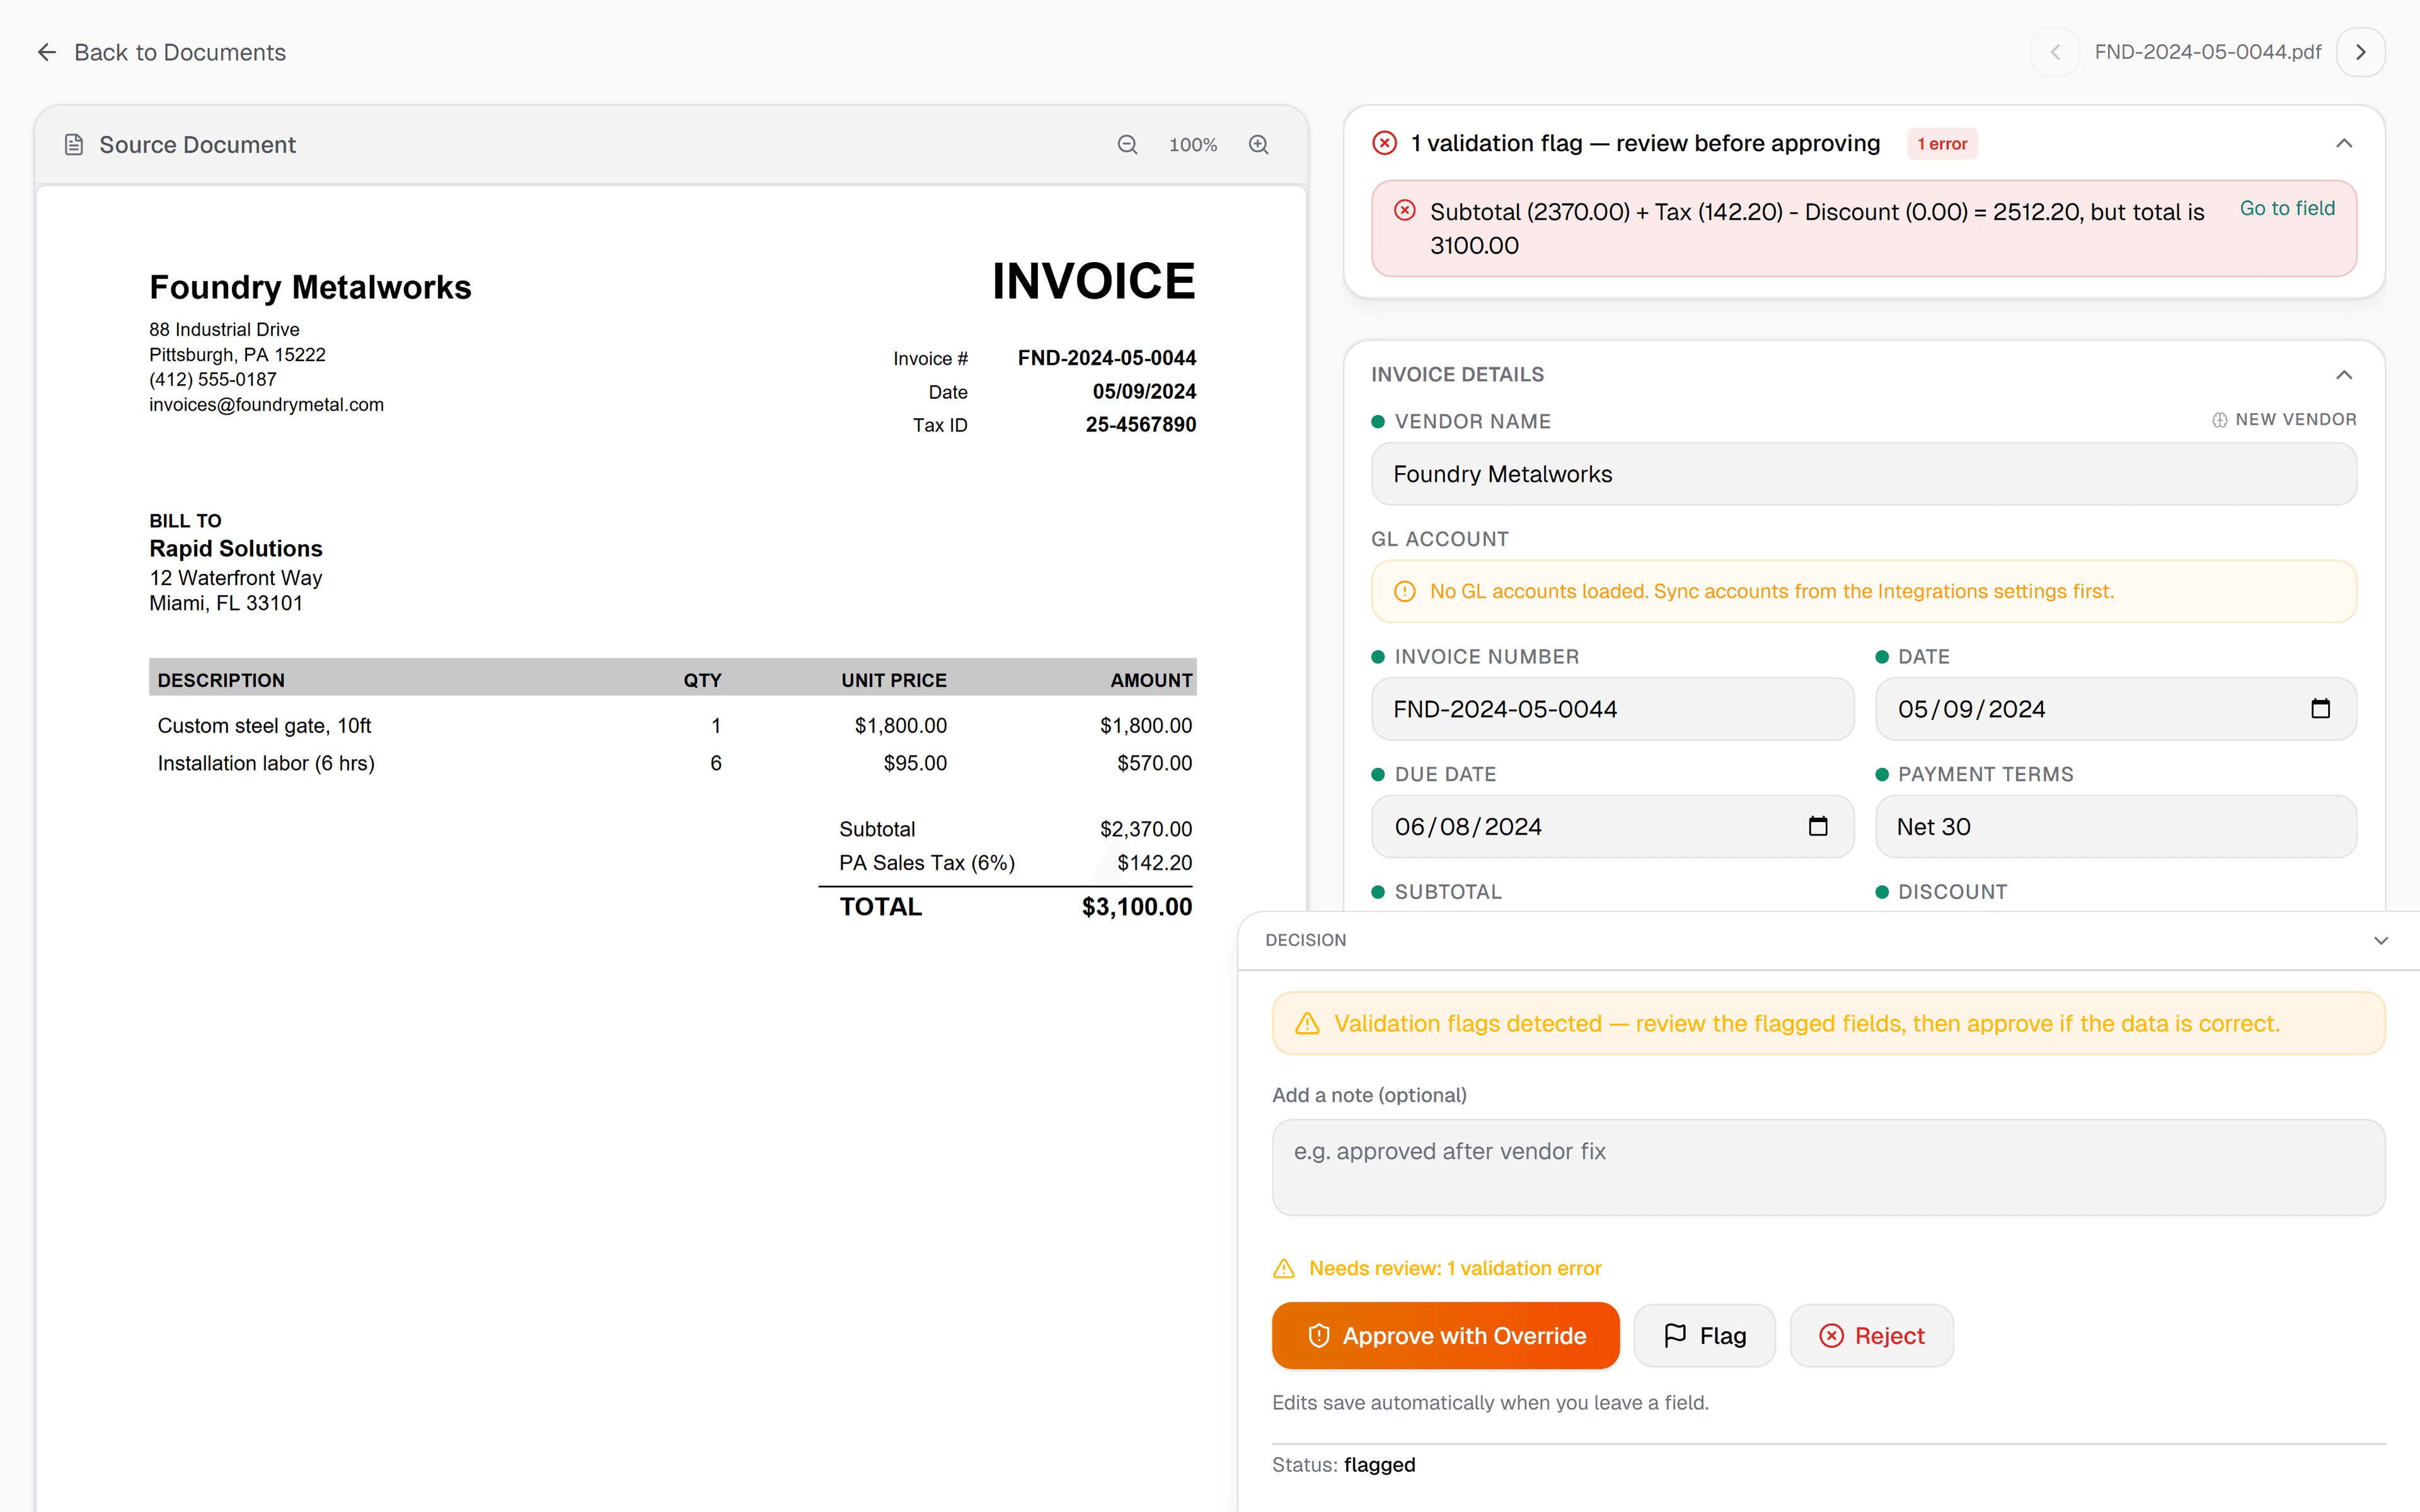Click the Date field 05/09/2024

[x=2115, y=709]
